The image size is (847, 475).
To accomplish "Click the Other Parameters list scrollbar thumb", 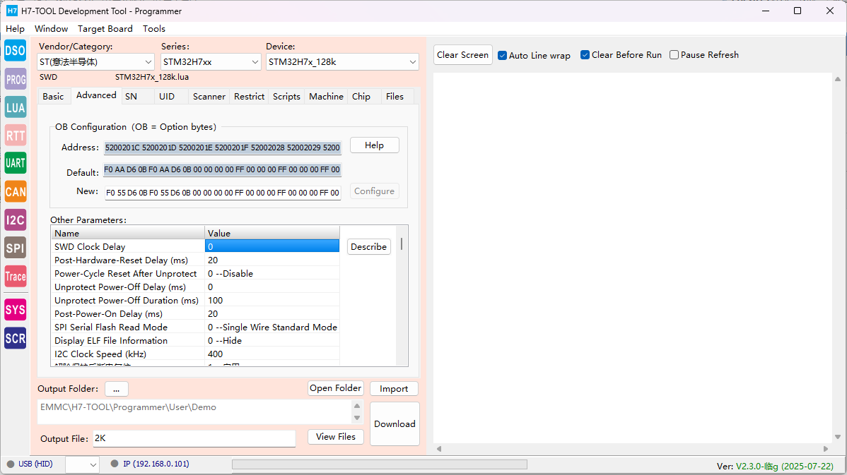I will 402,243.
